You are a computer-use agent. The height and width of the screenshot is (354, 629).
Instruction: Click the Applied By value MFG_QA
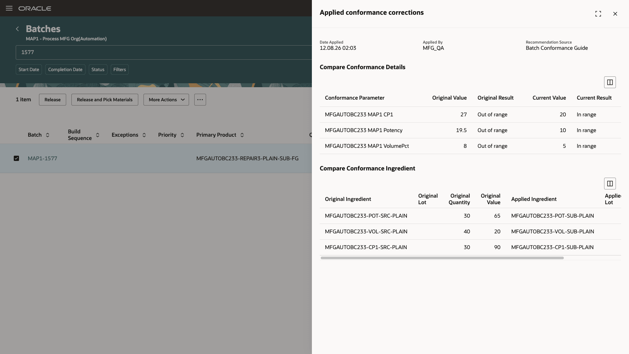coord(433,48)
